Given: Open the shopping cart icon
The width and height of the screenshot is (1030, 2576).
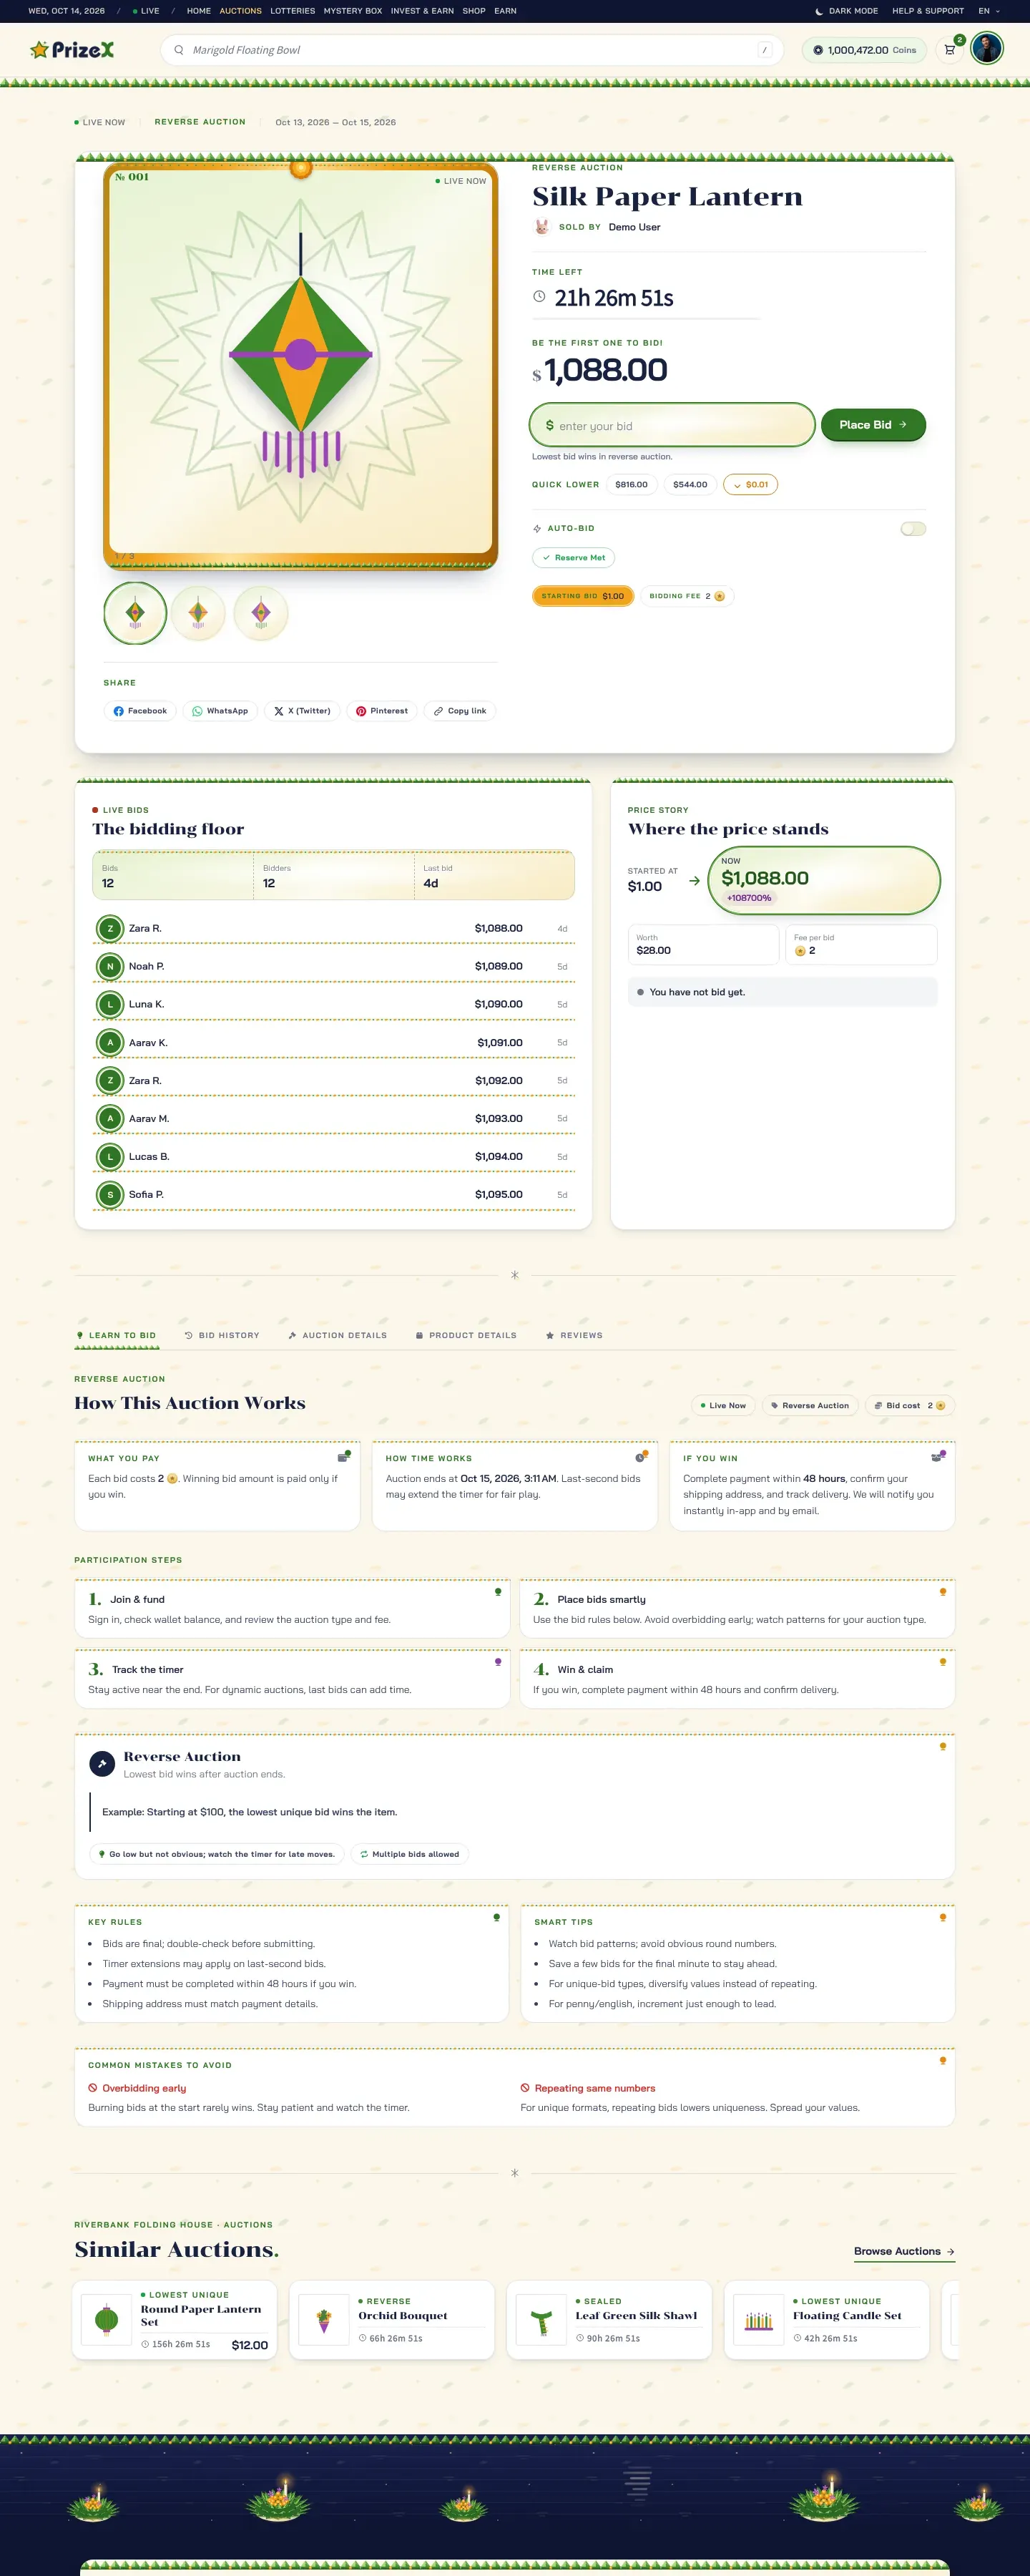Looking at the screenshot, I should [950, 49].
